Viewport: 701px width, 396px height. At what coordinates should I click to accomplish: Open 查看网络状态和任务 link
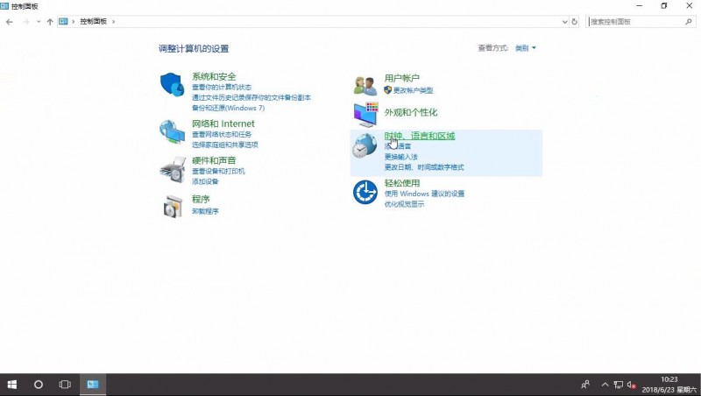coord(222,134)
